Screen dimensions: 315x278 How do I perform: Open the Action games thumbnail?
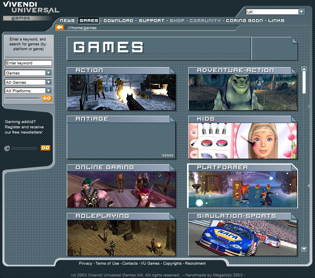click(121, 92)
